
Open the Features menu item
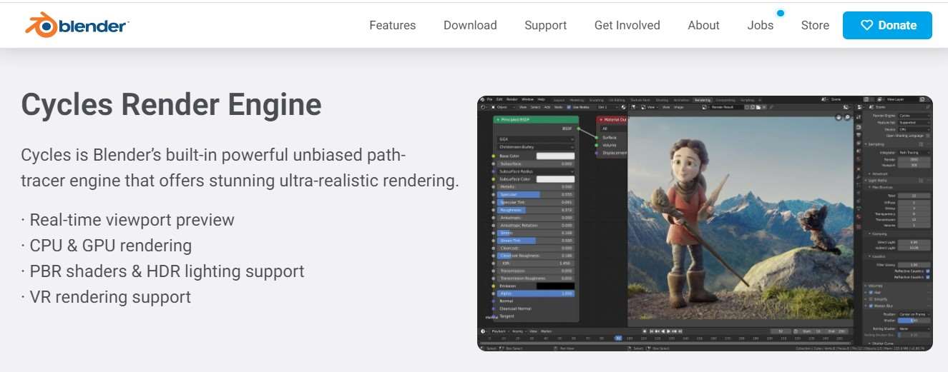coord(392,25)
